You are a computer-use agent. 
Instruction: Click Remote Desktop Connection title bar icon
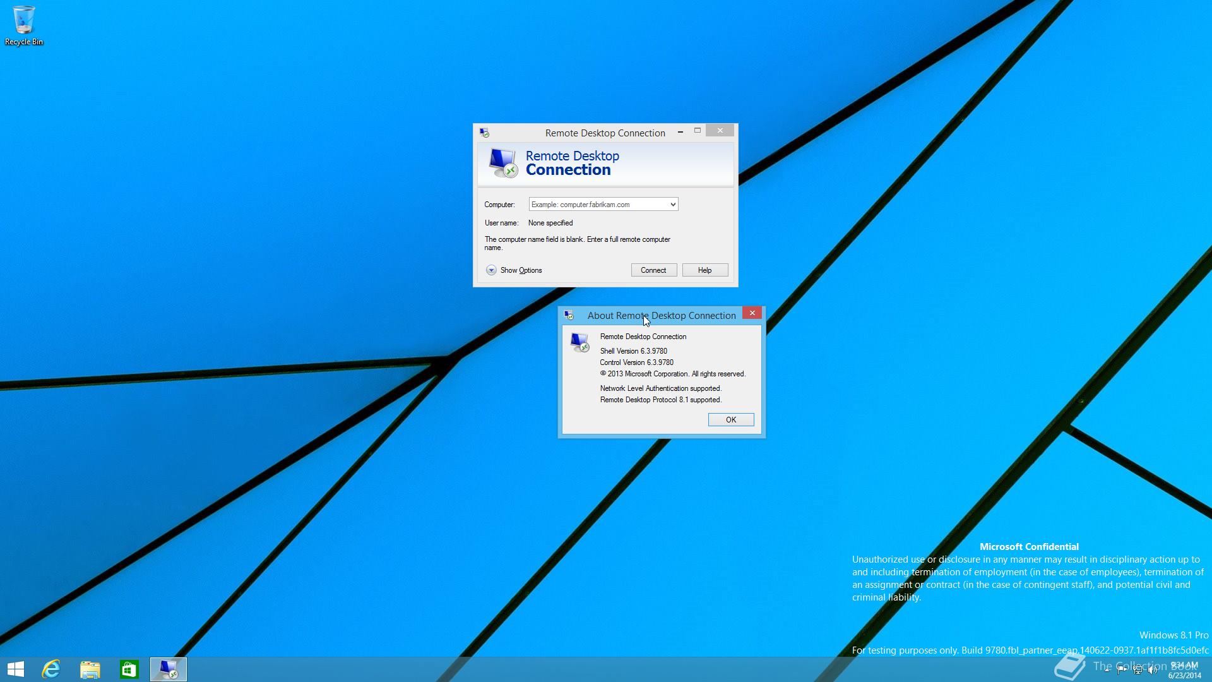[484, 133]
